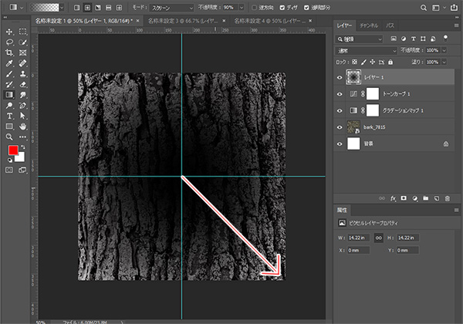Hide the bark_7815 layer visibility eye

(340, 127)
